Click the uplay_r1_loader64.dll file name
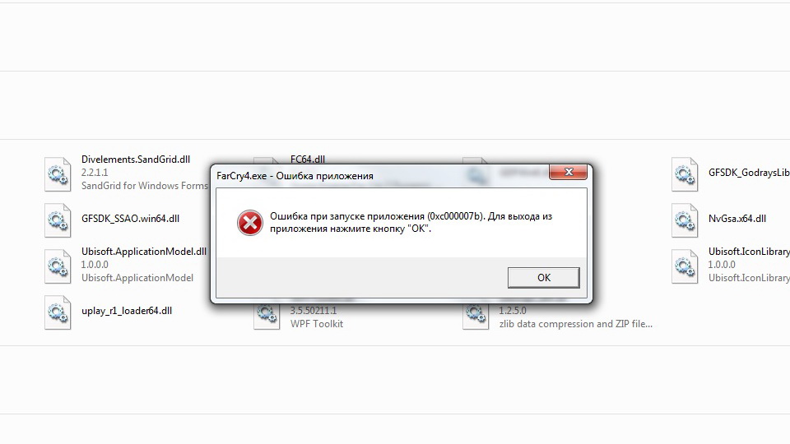The image size is (790, 444). [127, 311]
